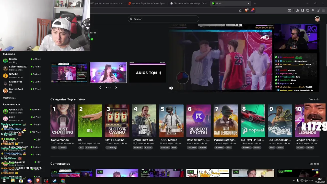Viewport: 327px width, 184px height.
Task: Open Brave playlist music note icon
Action: [x=298, y=10]
